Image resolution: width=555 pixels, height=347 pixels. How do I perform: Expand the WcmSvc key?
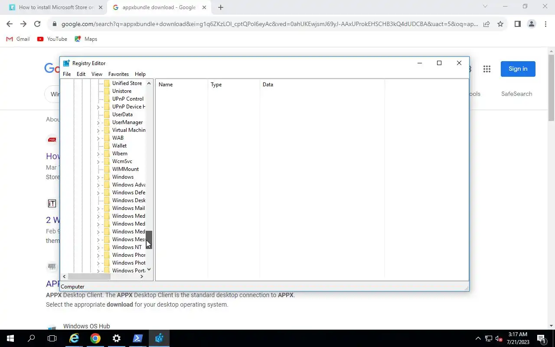(x=98, y=161)
